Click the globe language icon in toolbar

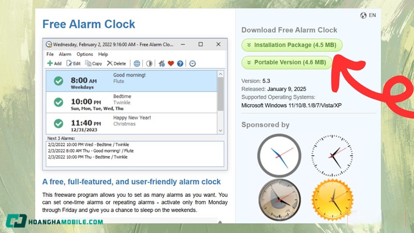137,64
